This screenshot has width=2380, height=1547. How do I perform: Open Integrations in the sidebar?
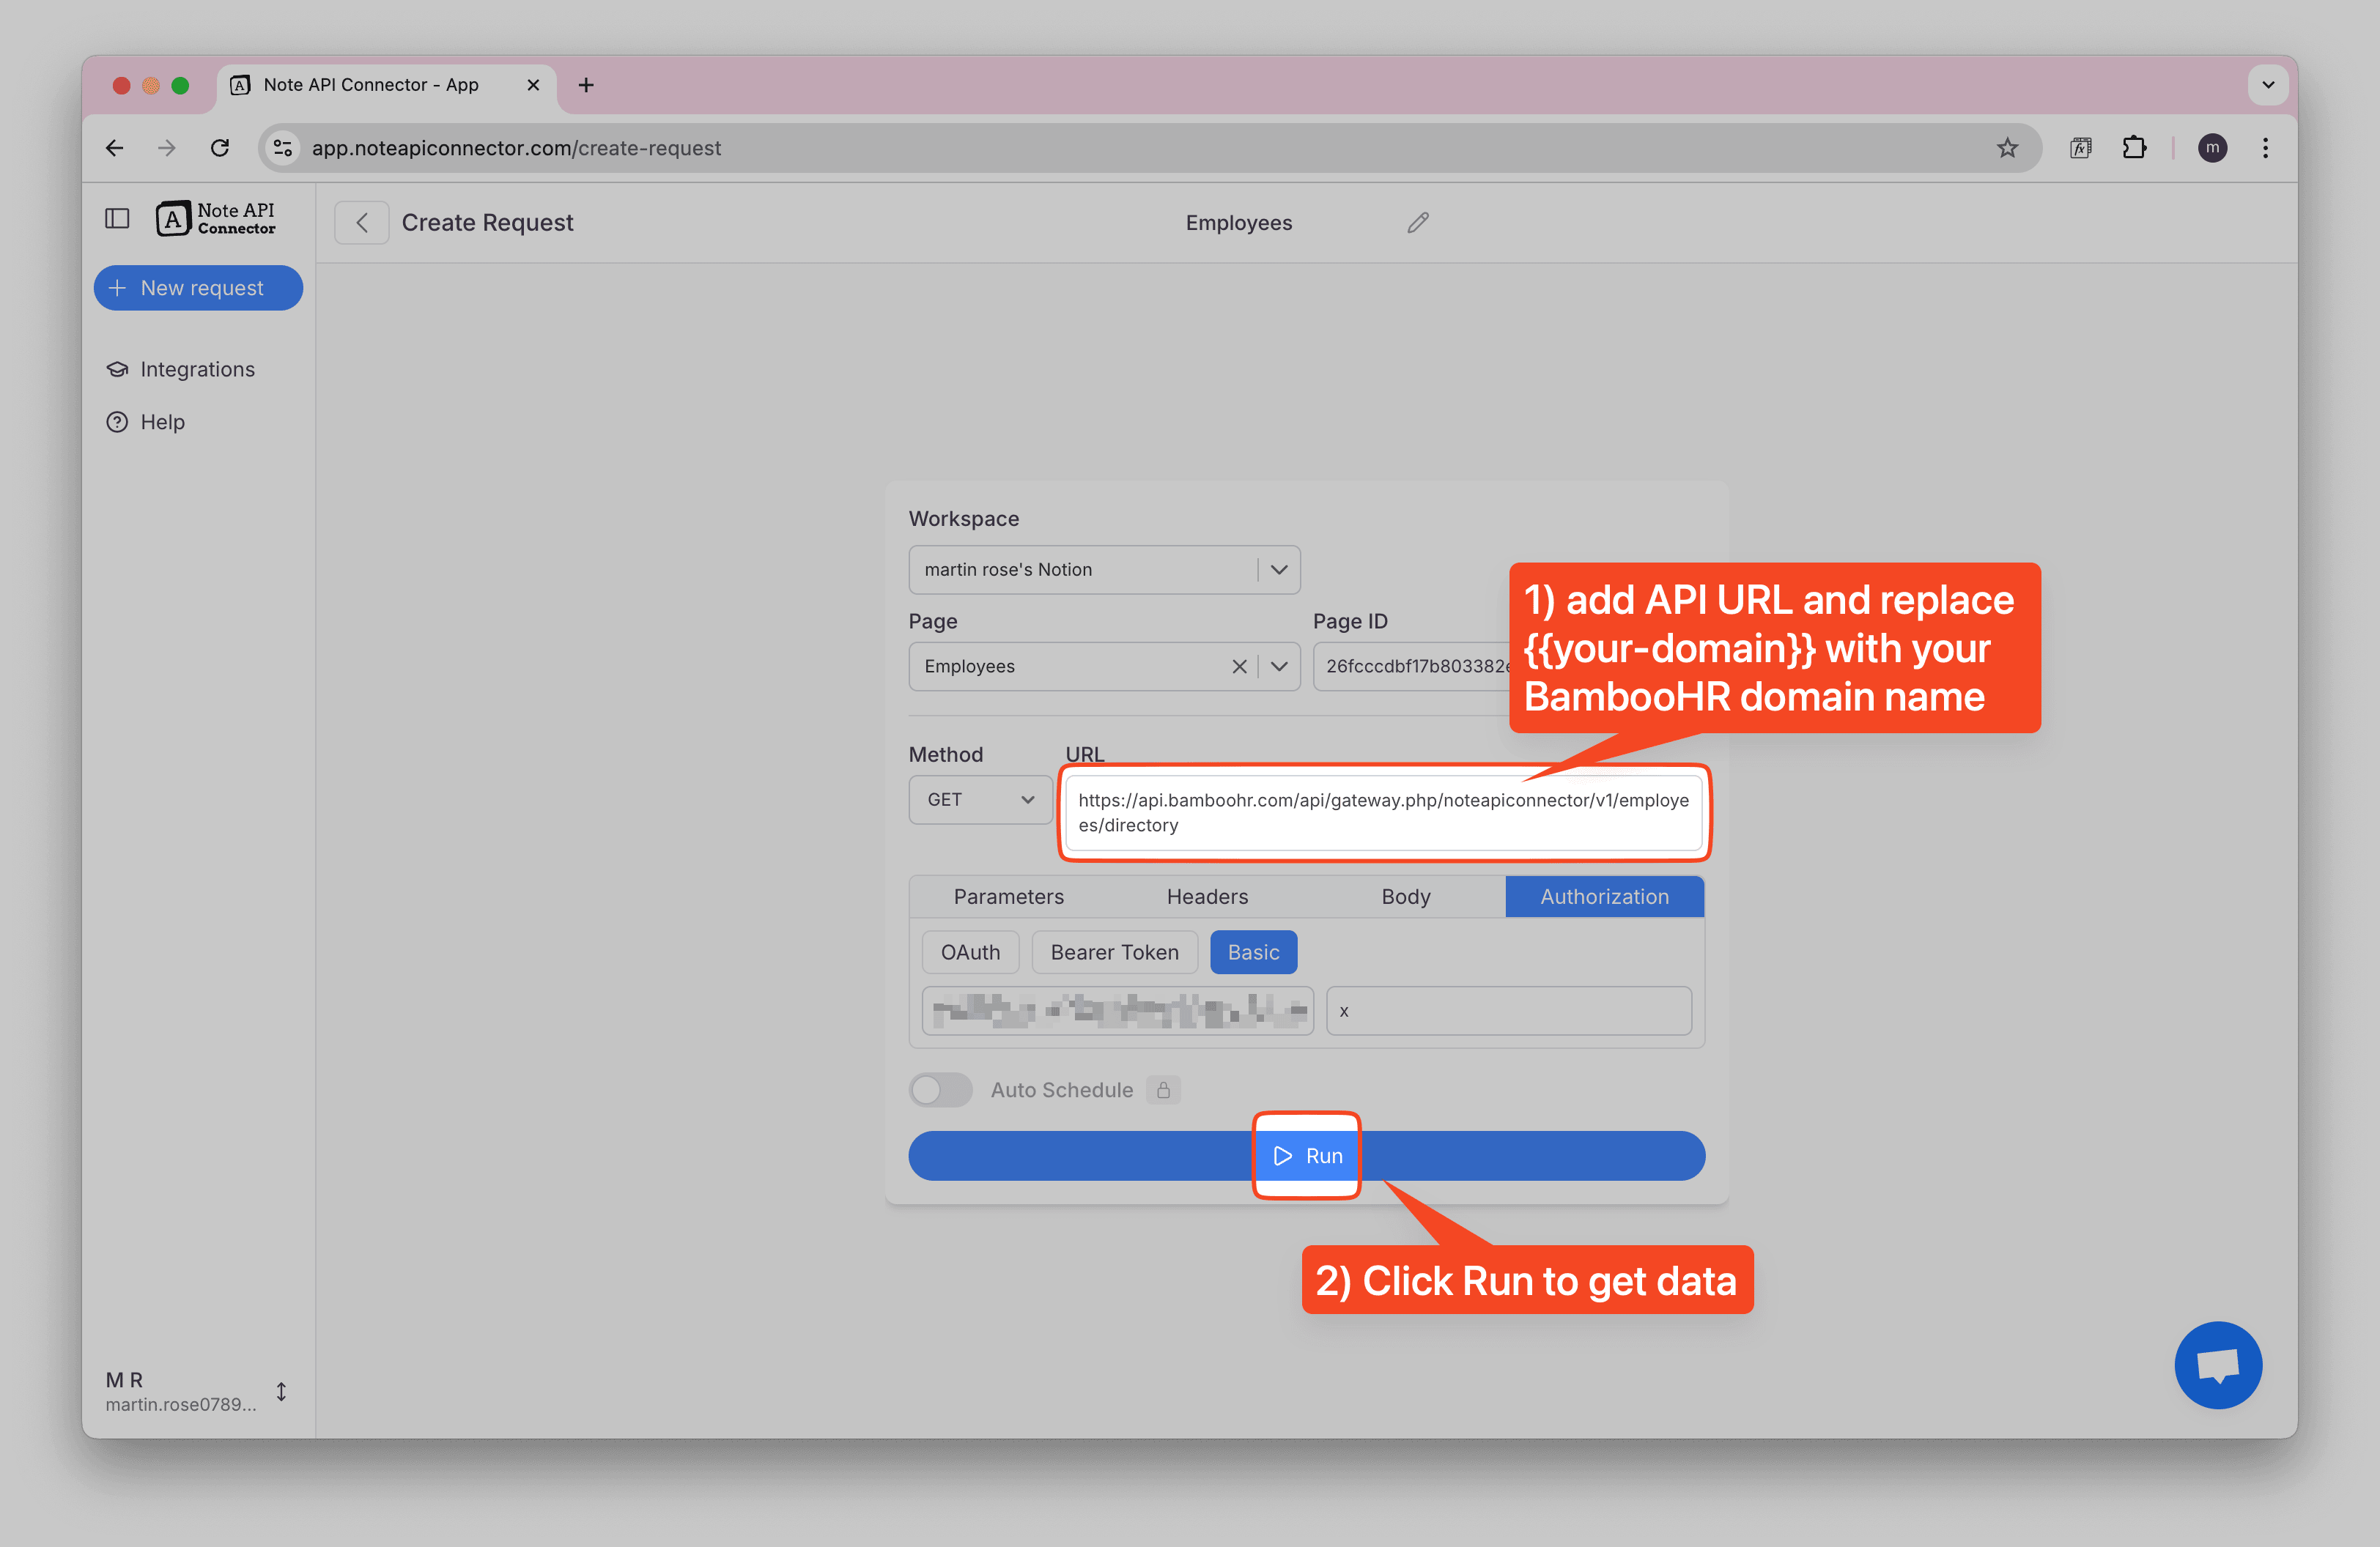click(x=181, y=368)
